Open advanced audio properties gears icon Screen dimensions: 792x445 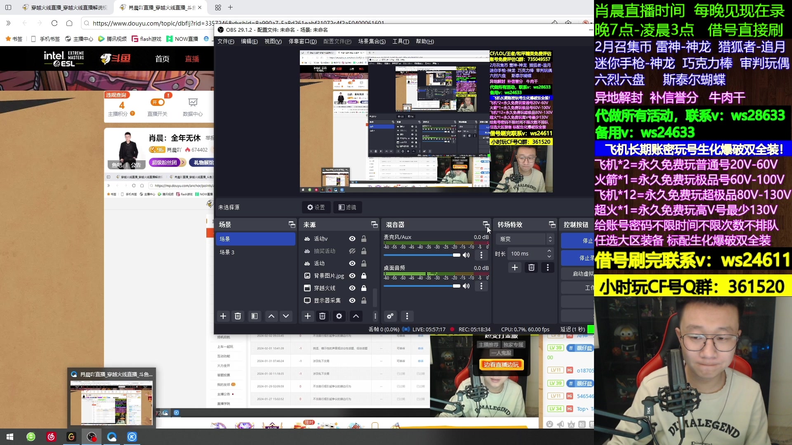(390, 316)
